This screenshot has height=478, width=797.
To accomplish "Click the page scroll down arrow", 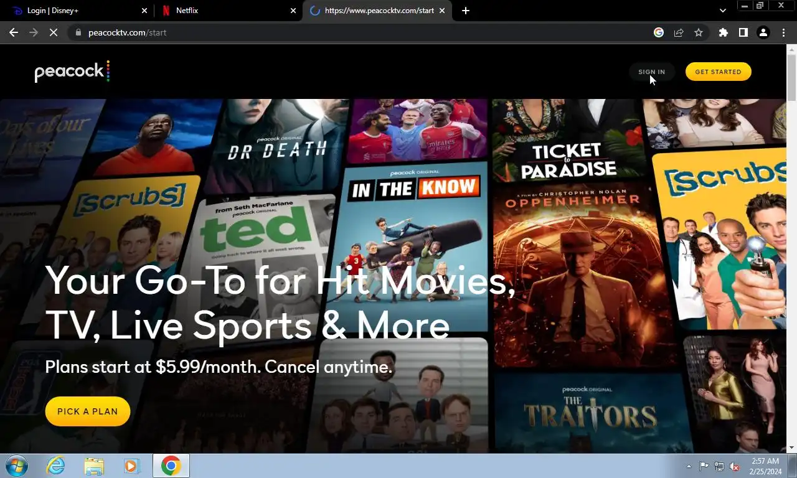I will 791,448.
